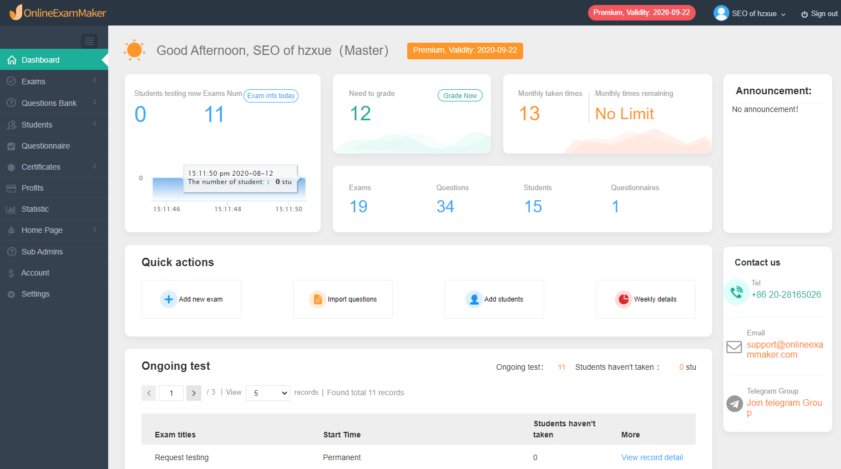Click the Dashboard home icon
The image size is (841, 469).
[12, 60]
